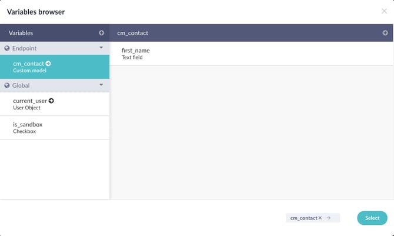Viewport: 394px width, 236px height.
Task: Click the cm_contact text in bottom tag
Action: [x=303, y=218]
